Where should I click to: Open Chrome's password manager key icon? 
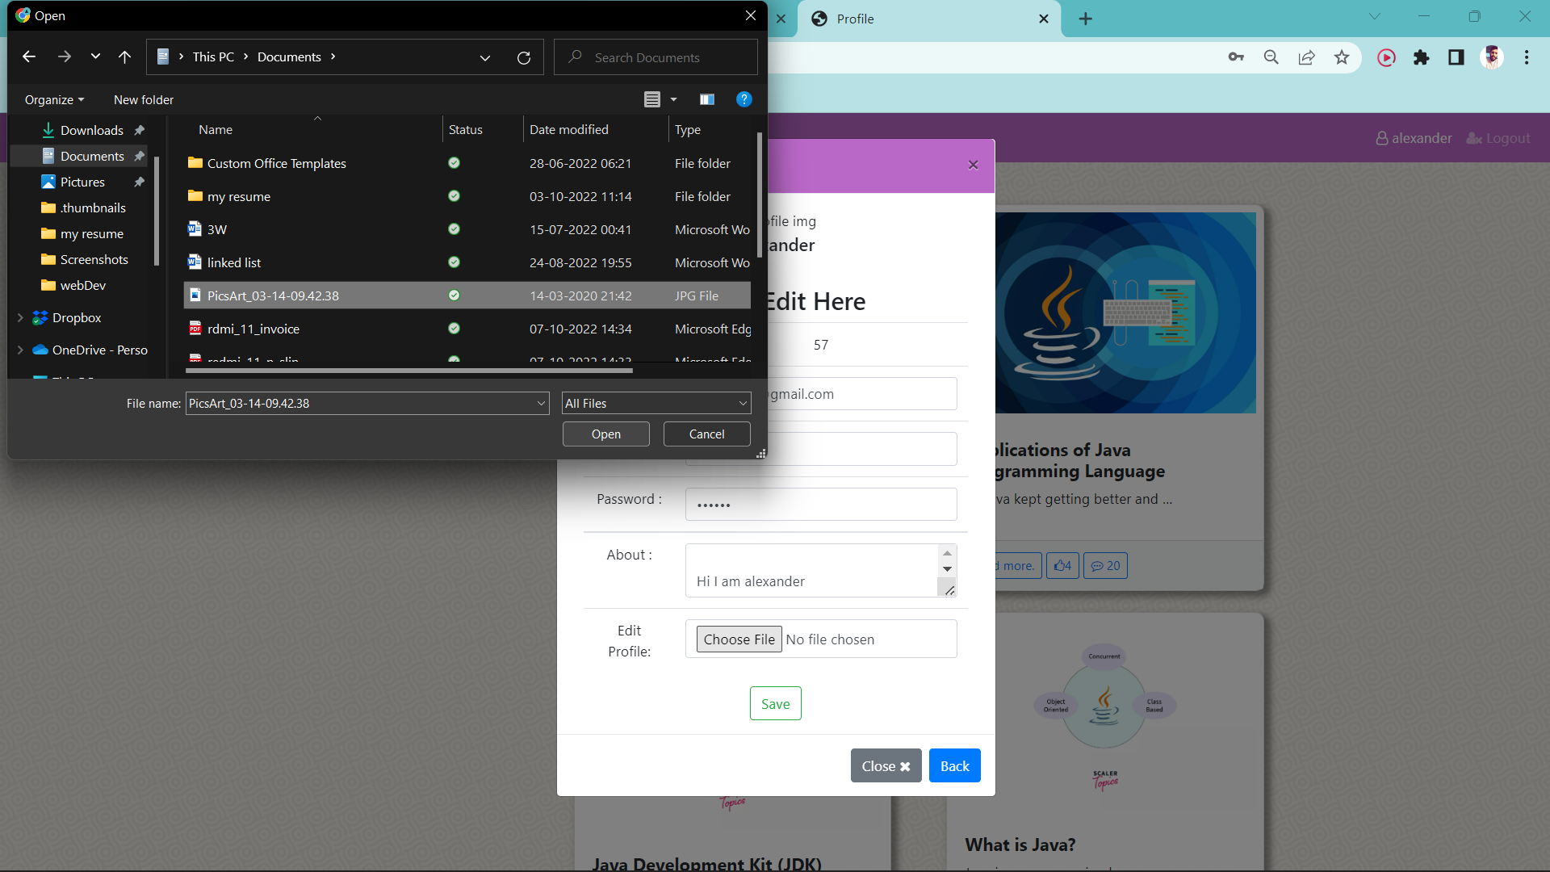coord(1235,57)
